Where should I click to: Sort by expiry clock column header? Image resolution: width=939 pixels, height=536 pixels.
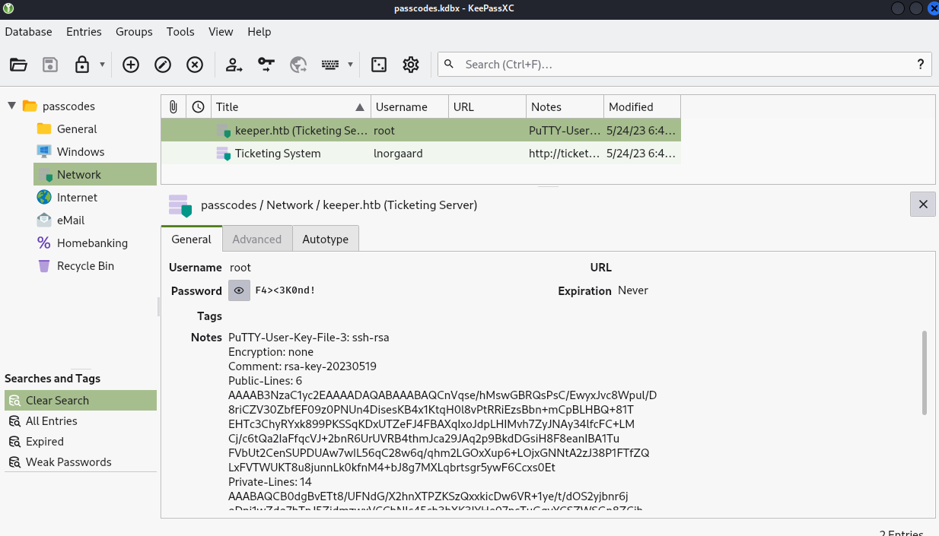click(x=199, y=106)
